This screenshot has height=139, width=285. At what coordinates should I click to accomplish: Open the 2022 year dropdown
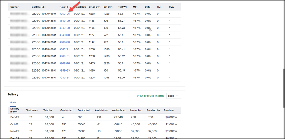[174, 96]
